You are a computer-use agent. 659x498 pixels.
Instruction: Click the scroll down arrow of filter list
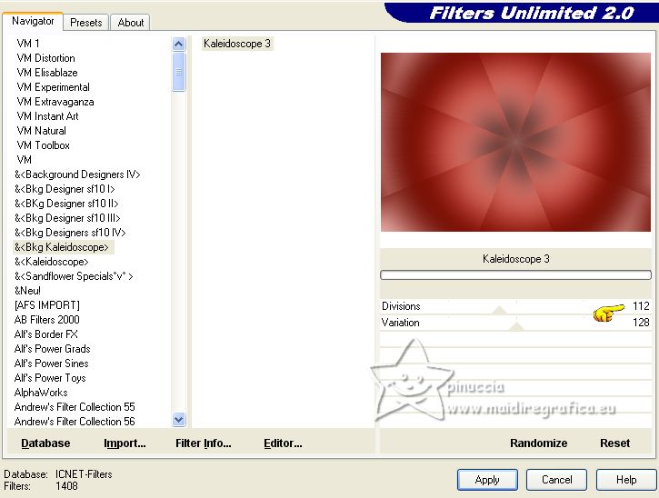coord(179,419)
